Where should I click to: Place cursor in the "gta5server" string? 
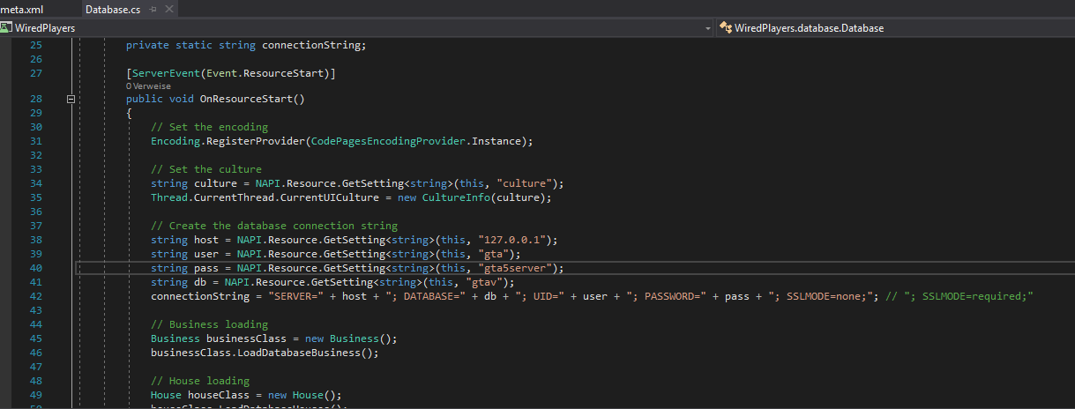[526, 268]
